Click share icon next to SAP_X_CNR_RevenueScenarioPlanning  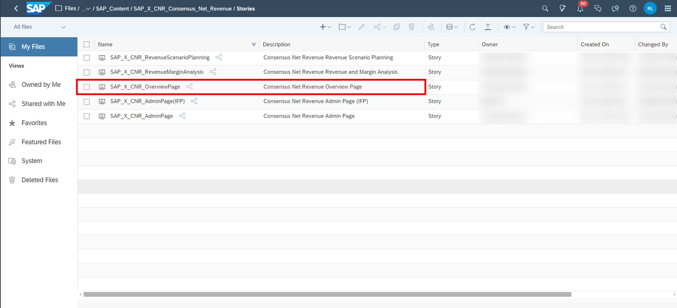[x=219, y=57]
